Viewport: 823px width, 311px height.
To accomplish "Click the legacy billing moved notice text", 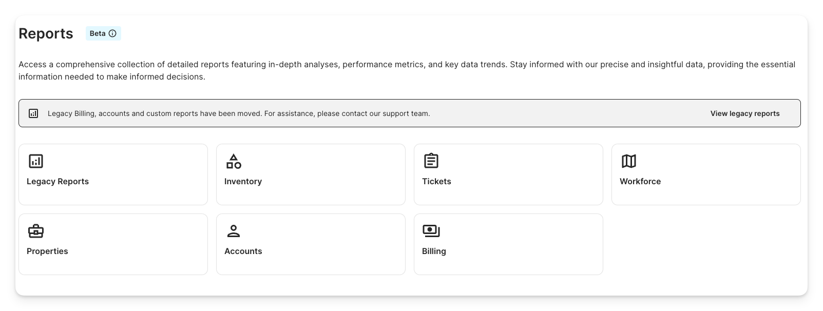I will [x=239, y=113].
